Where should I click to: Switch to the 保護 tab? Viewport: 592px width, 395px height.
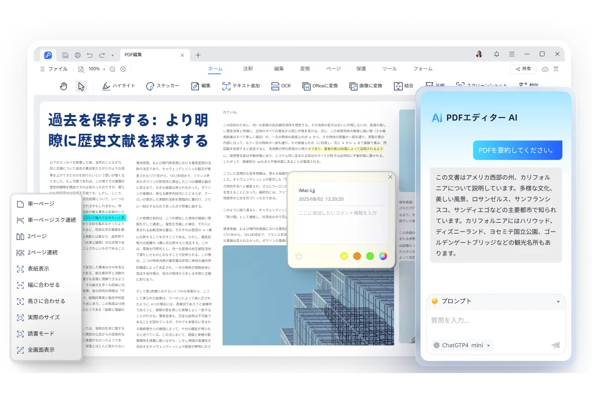[x=361, y=69]
